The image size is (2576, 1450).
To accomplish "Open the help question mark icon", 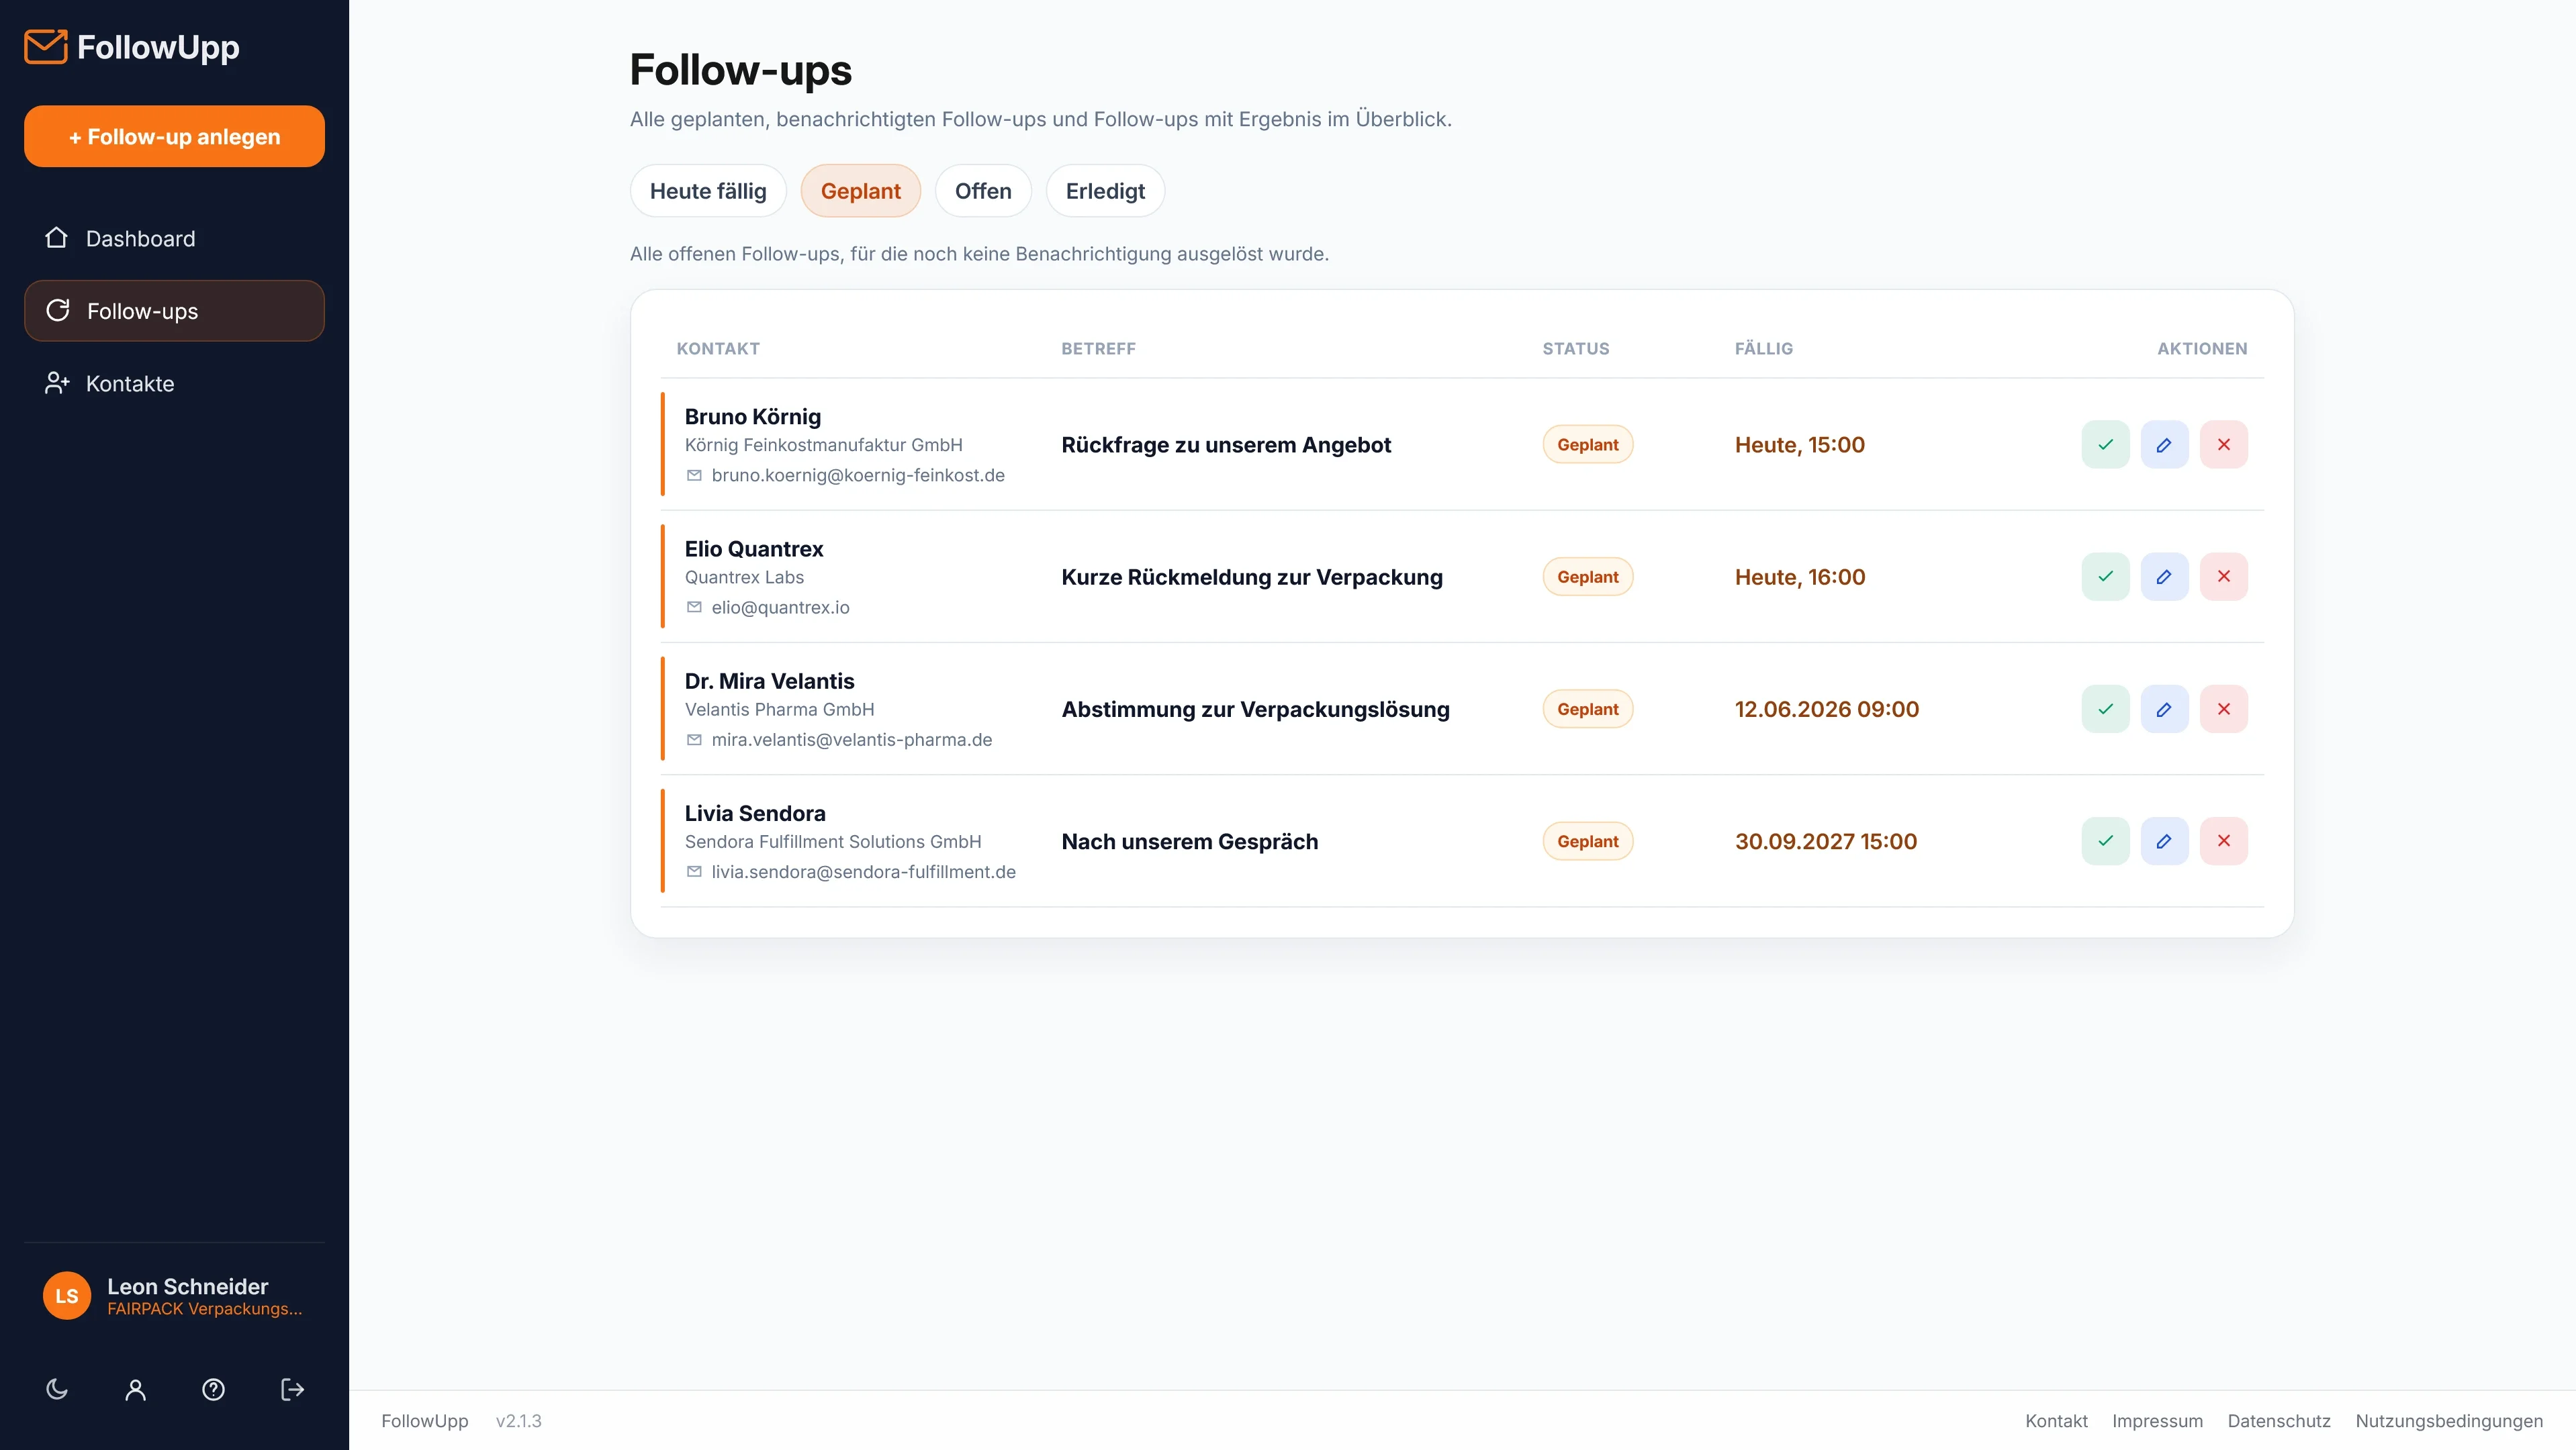I will 213,1389.
